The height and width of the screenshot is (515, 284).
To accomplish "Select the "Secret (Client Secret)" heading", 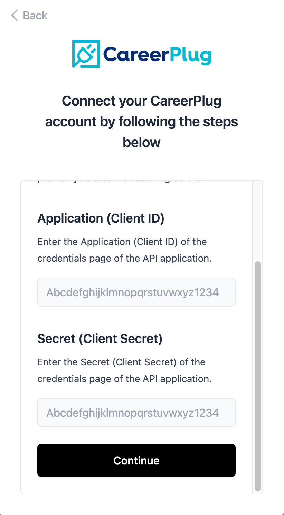I will pos(100,339).
